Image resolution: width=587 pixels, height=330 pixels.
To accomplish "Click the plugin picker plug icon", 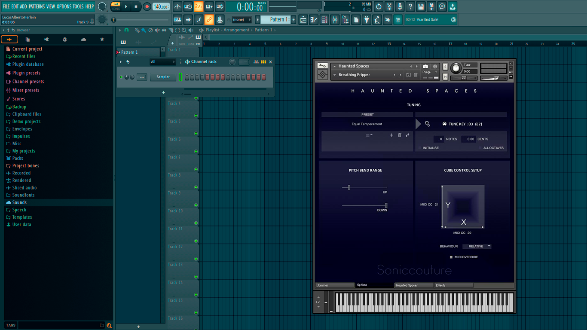I will coord(367,20).
